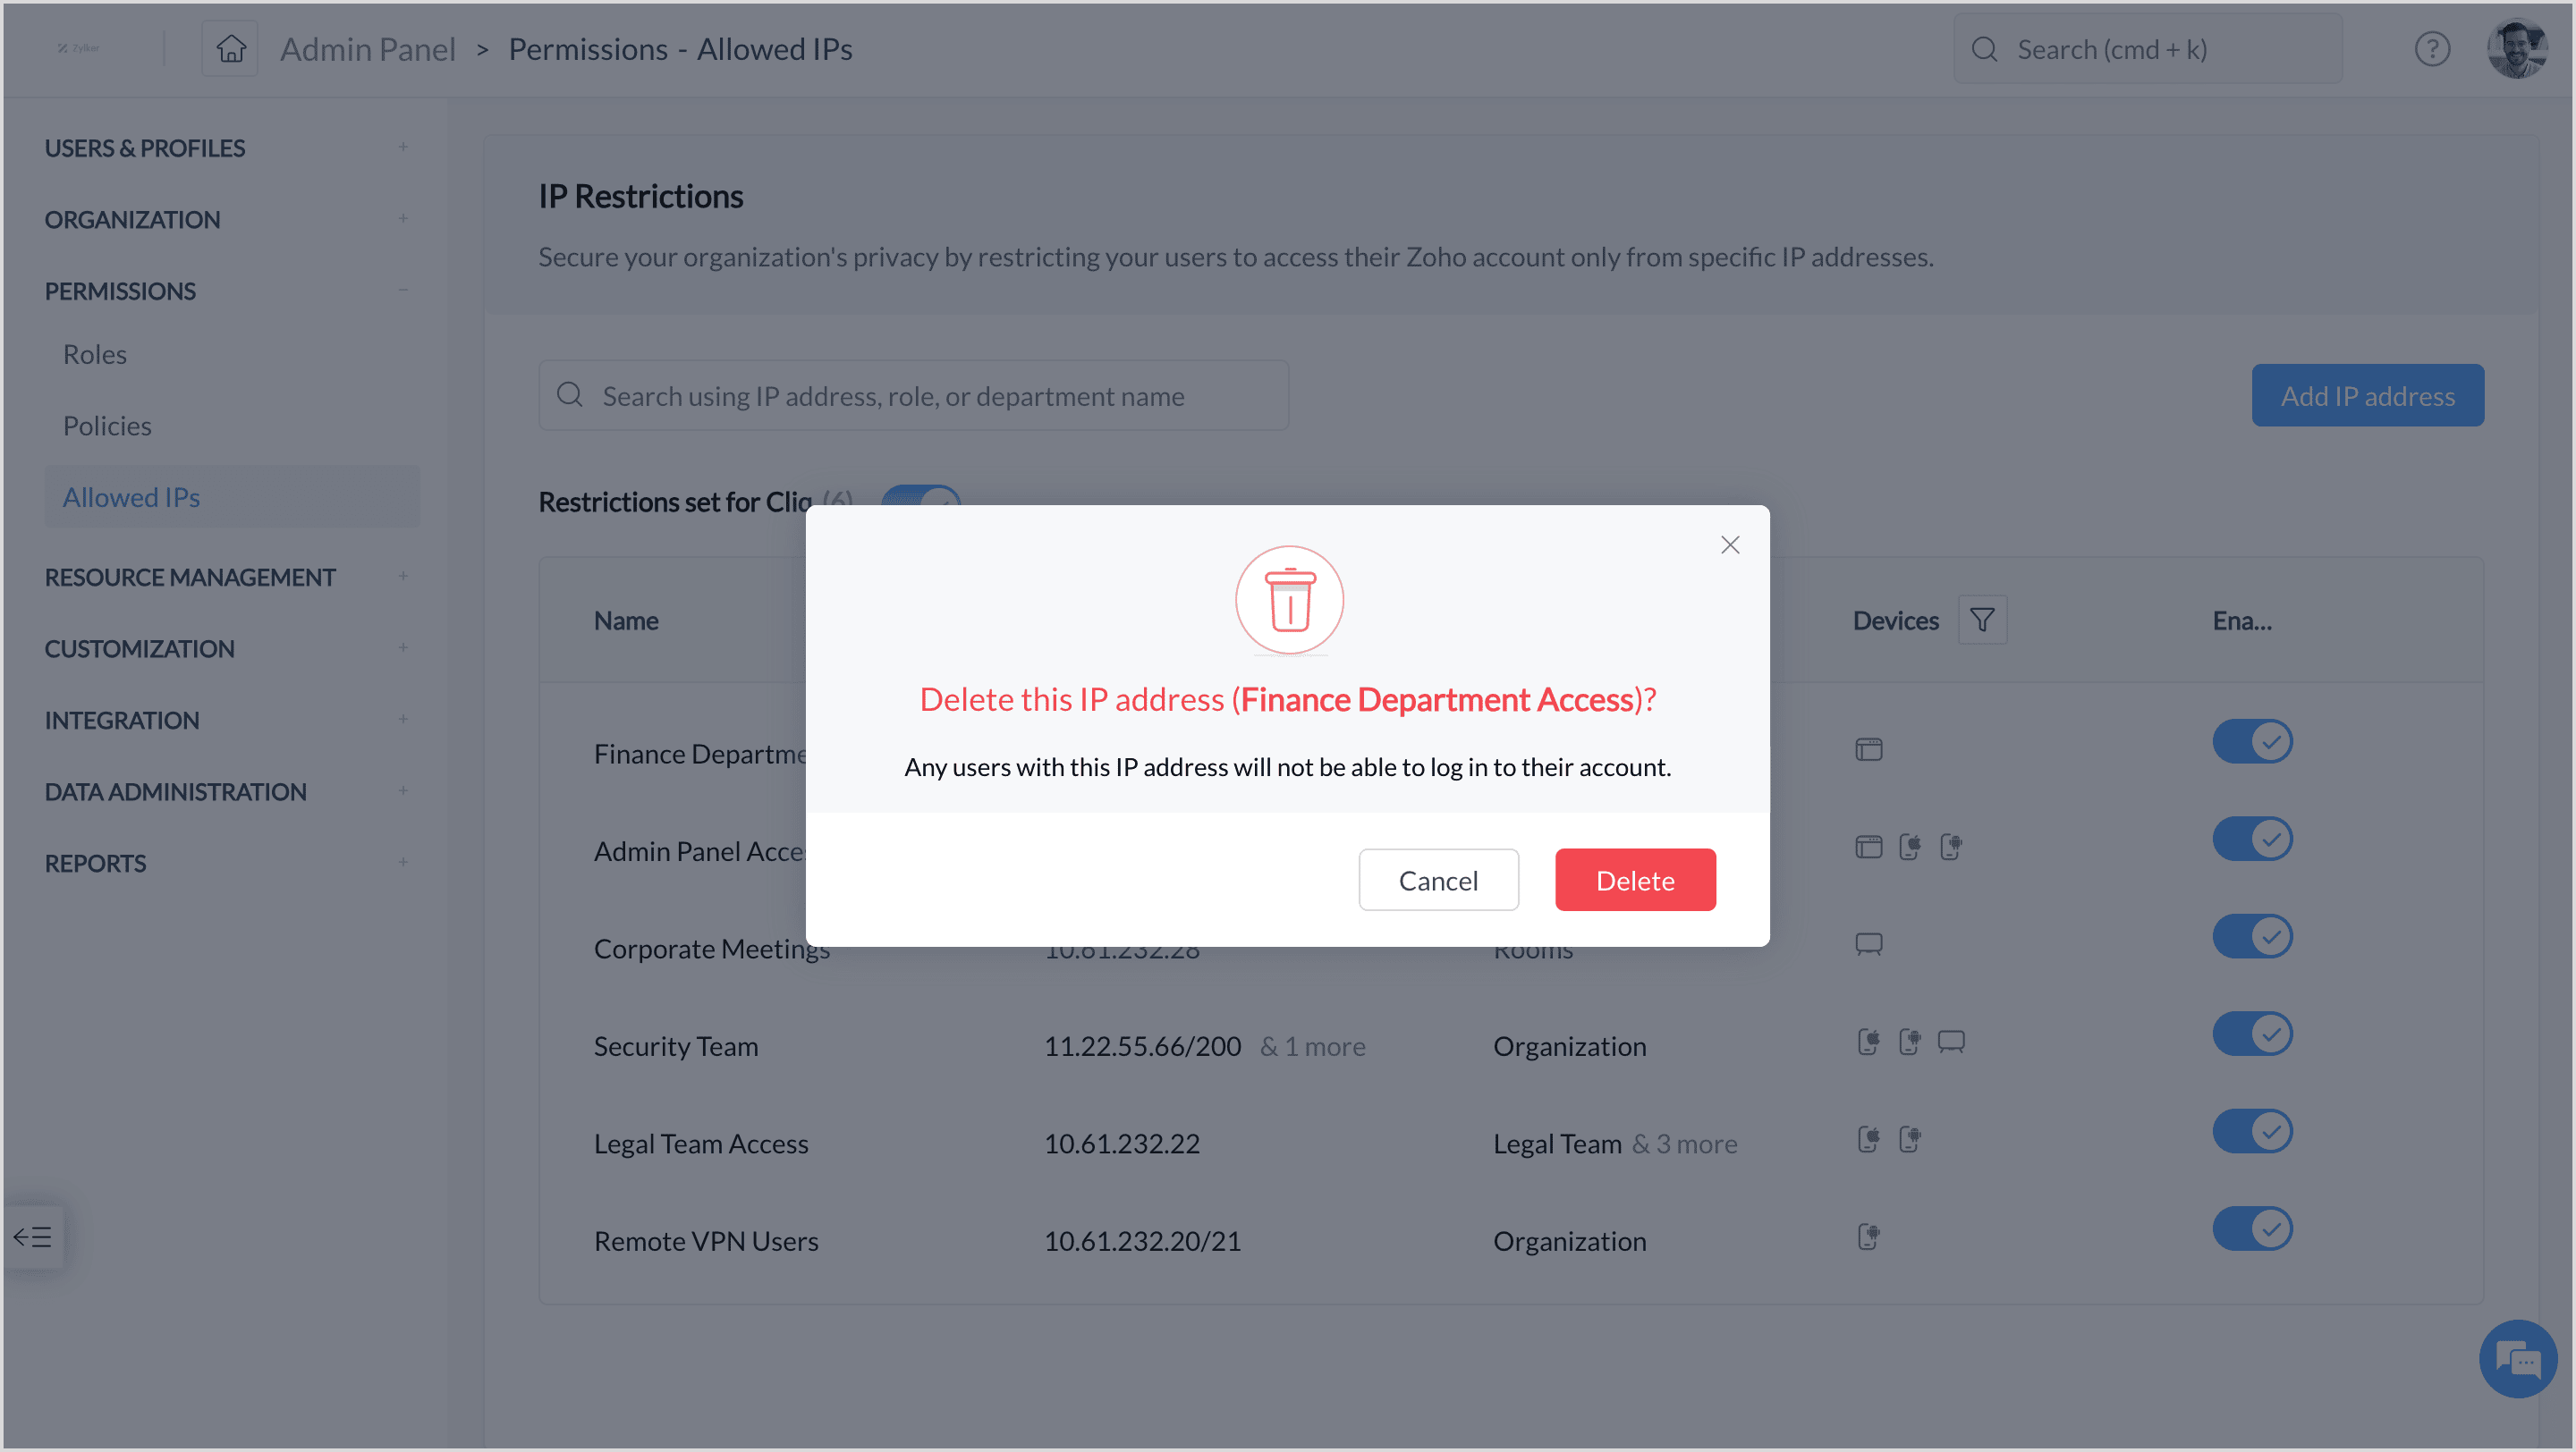Toggle the Remote VPN Users switch

[2251, 1228]
